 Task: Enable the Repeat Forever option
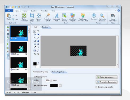[x=35, y=77]
